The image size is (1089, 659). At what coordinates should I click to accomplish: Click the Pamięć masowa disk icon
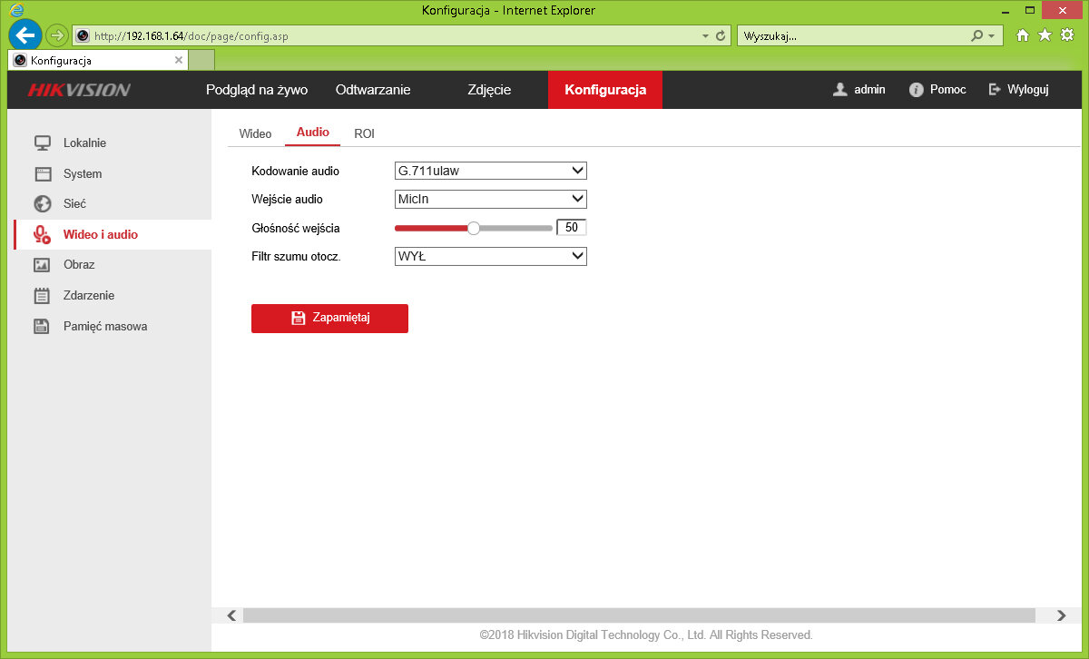42,326
